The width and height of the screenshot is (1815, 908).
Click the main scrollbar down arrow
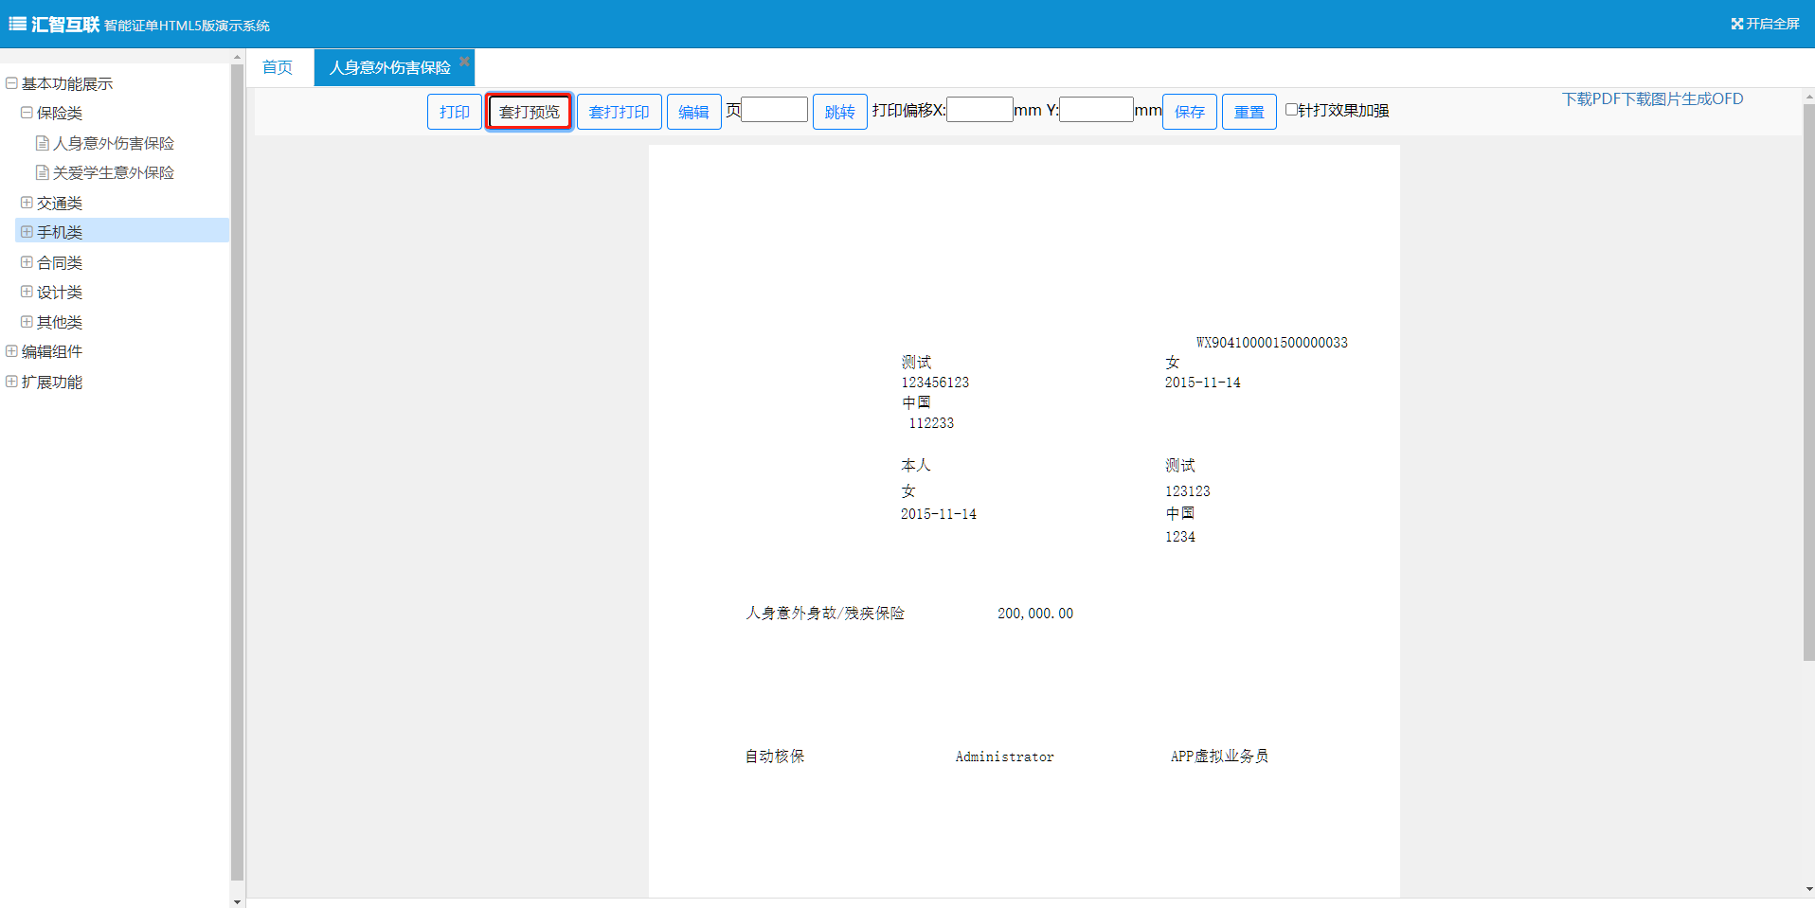[1808, 890]
